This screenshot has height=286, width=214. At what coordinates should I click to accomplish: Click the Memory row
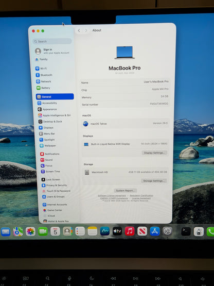(125, 97)
